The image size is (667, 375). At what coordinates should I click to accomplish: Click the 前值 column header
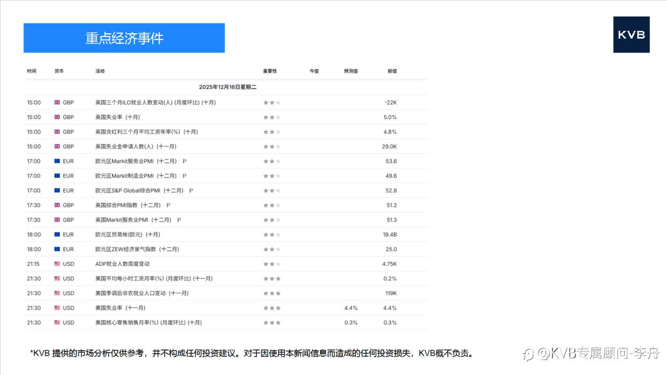tap(392, 71)
